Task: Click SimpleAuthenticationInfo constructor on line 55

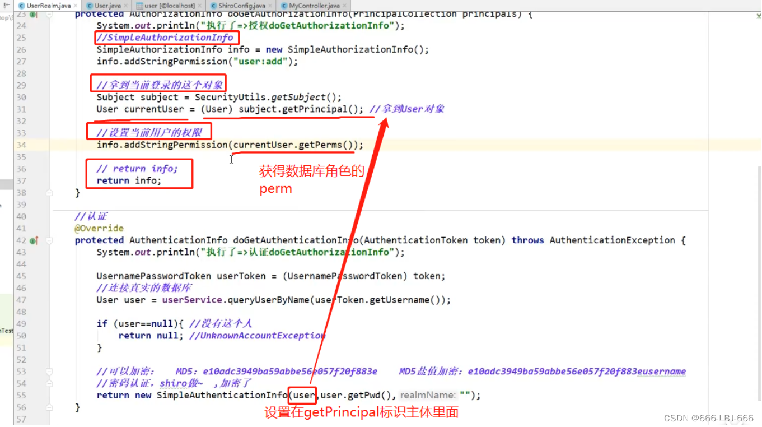Action: click(x=222, y=396)
